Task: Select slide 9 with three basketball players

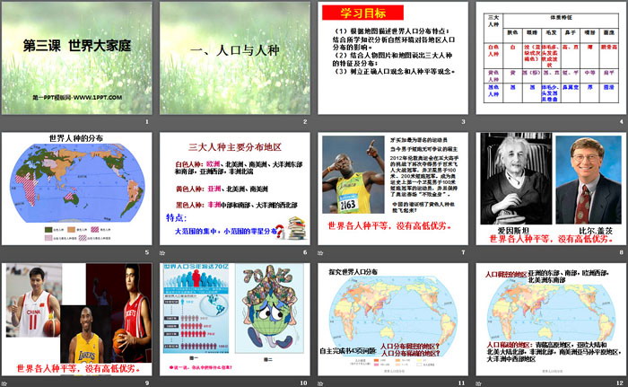Action: tap(77, 320)
